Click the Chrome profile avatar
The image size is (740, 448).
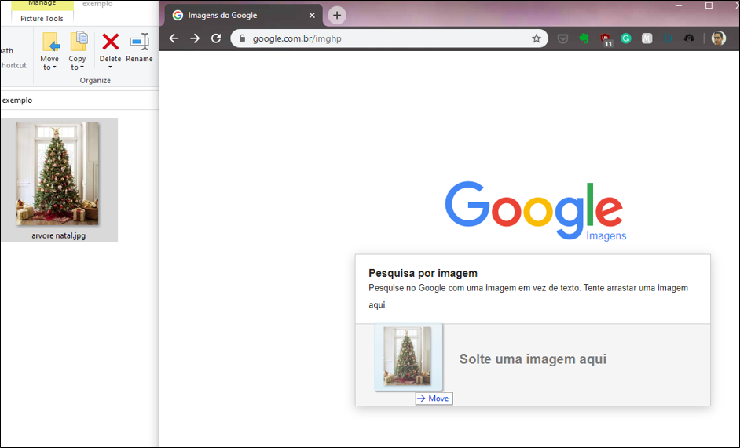point(718,38)
